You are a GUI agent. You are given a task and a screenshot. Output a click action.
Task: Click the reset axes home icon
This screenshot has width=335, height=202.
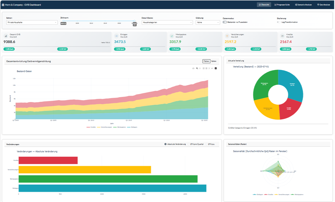pos(212,68)
